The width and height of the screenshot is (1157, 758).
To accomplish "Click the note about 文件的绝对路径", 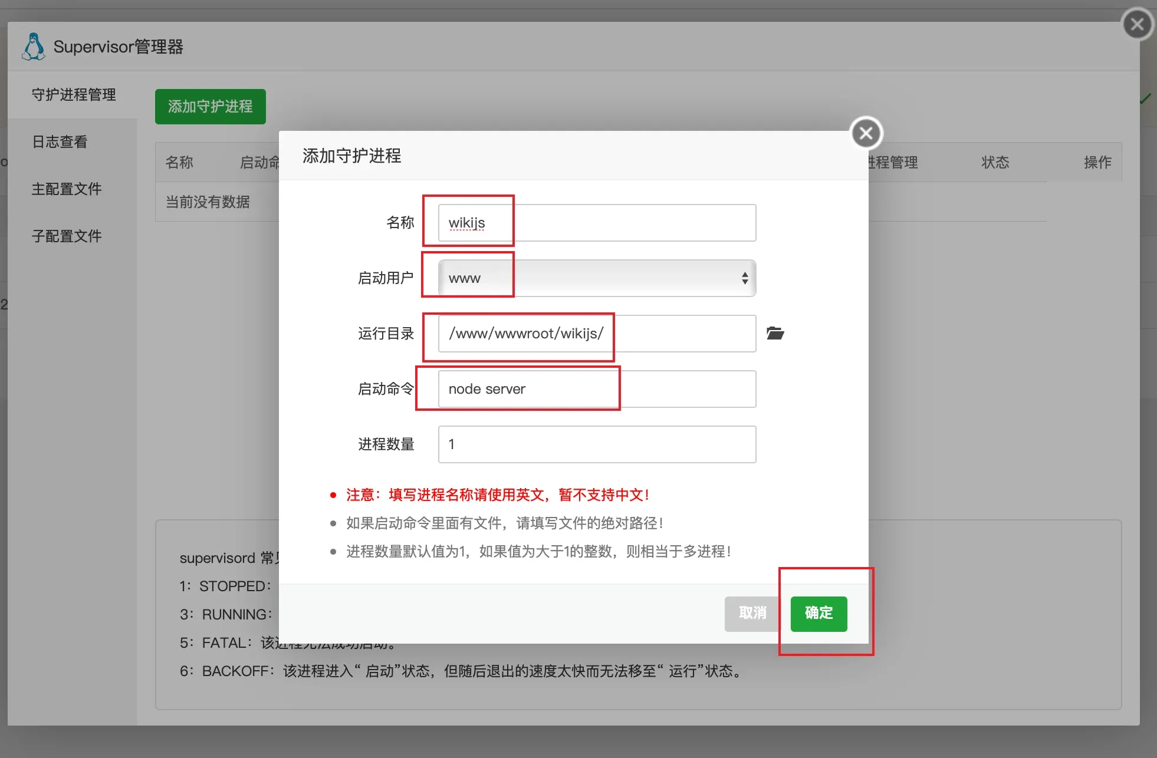I will (505, 523).
